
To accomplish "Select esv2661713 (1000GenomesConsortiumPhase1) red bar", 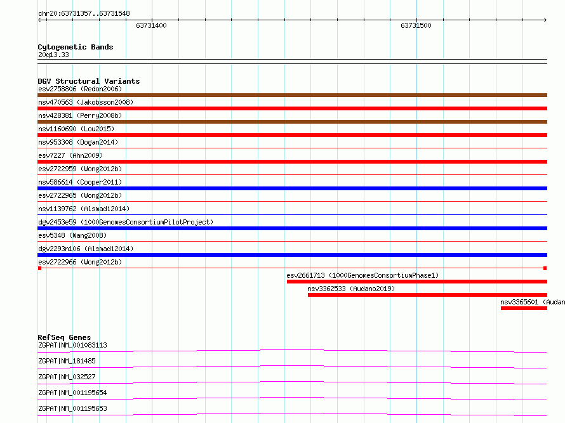I will (417, 282).
